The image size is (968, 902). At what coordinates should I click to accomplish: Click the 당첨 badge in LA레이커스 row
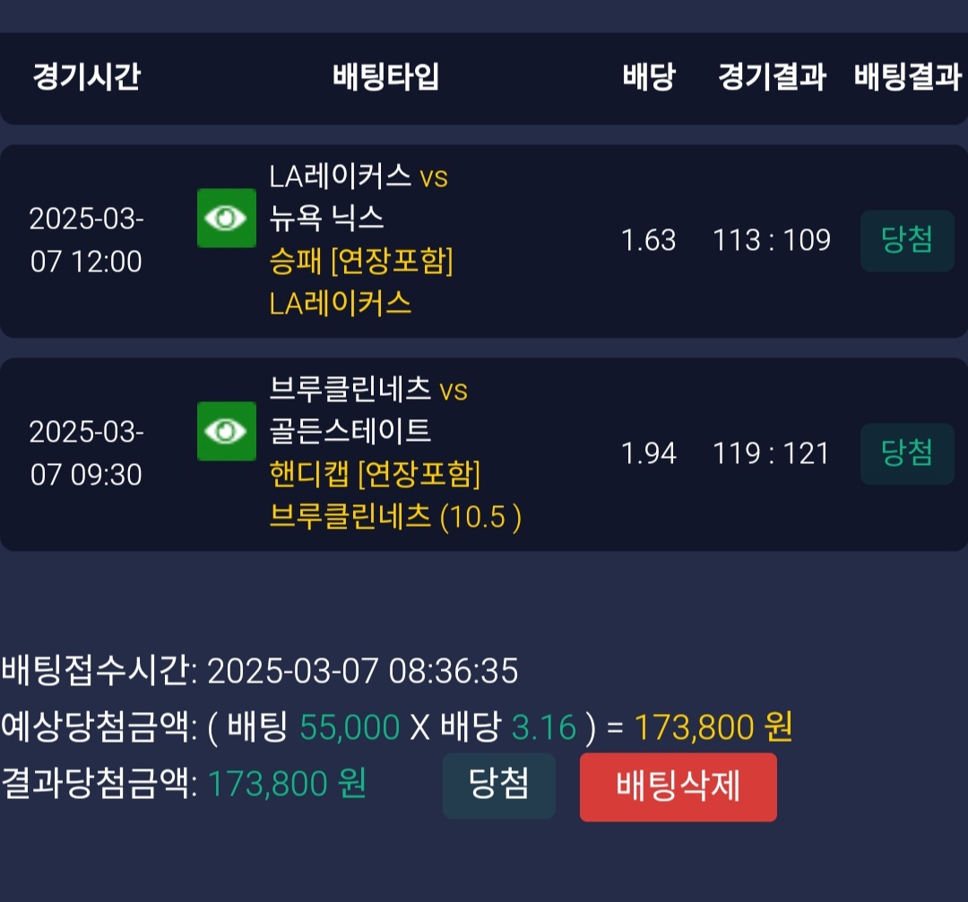(907, 240)
